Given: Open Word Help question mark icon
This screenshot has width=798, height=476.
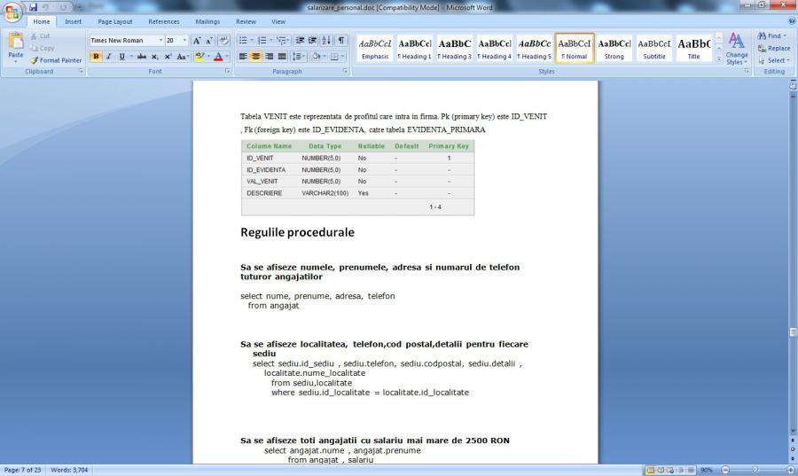Looking at the screenshot, I should pyautogui.click(x=791, y=21).
